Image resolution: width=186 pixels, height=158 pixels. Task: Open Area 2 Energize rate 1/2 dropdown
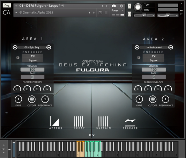(153, 56)
